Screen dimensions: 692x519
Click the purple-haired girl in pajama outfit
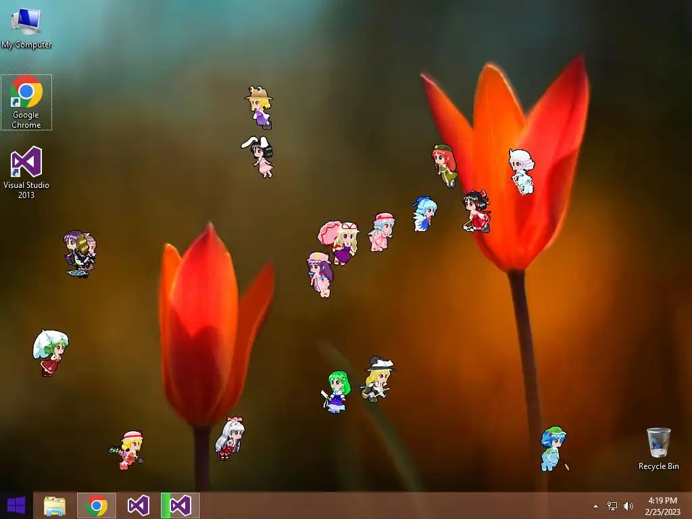point(320,274)
